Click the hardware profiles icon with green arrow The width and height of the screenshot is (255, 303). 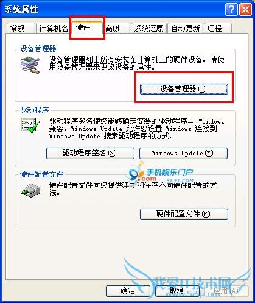pos(30,190)
